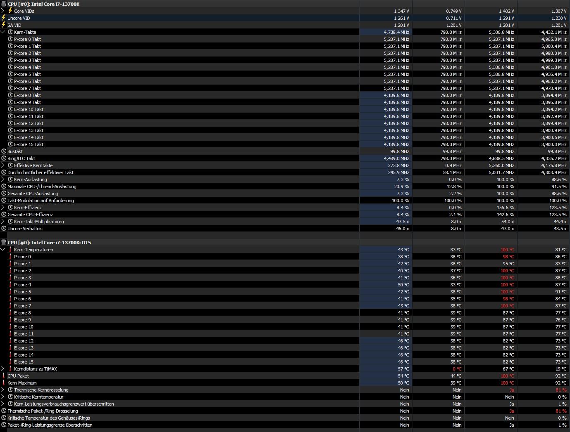Image resolution: width=570 pixels, height=432 pixels.
Task: Select the Gesamte CPU-Effizienz row
Action: pos(285,215)
